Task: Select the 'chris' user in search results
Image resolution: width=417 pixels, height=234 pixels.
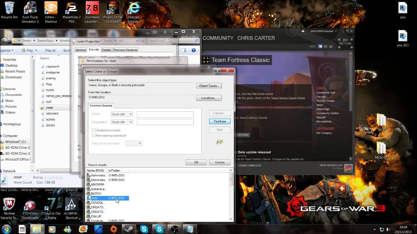Action: click(x=108, y=198)
